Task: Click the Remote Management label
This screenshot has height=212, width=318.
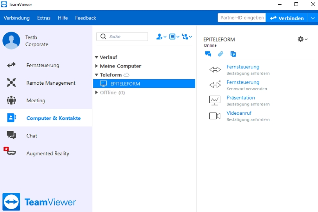Action: tap(51, 83)
